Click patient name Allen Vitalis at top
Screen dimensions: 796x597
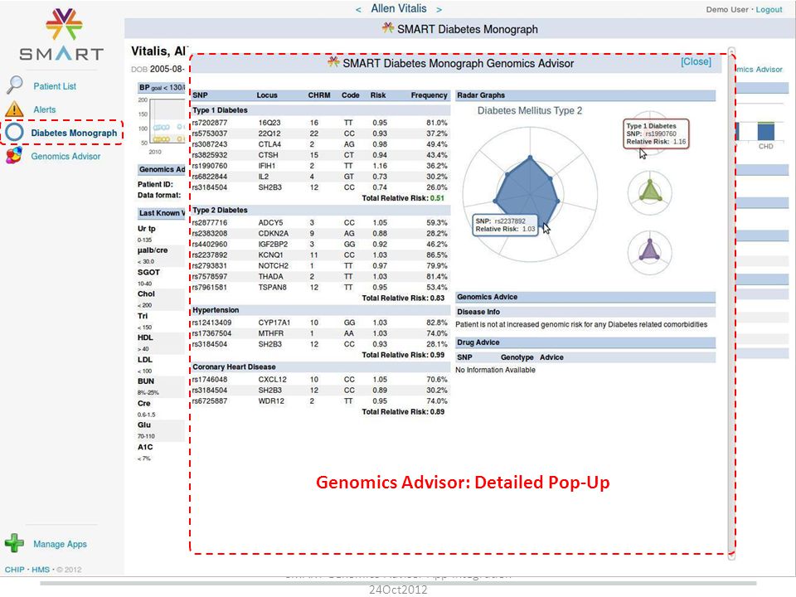(399, 8)
